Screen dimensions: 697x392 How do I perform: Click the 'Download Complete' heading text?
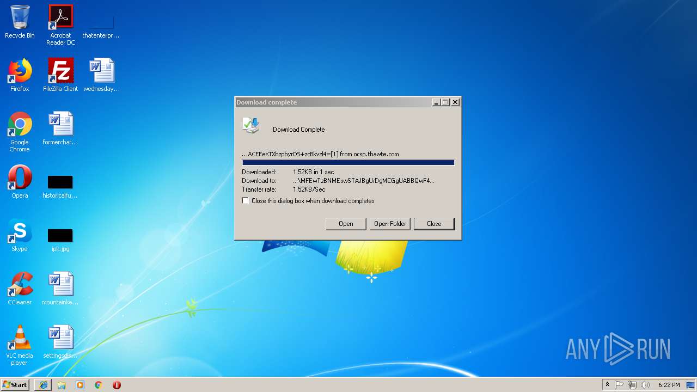(298, 130)
